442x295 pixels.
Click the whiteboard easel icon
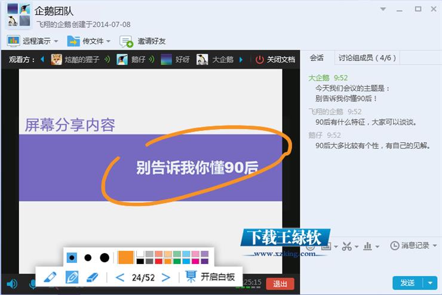click(x=191, y=276)
